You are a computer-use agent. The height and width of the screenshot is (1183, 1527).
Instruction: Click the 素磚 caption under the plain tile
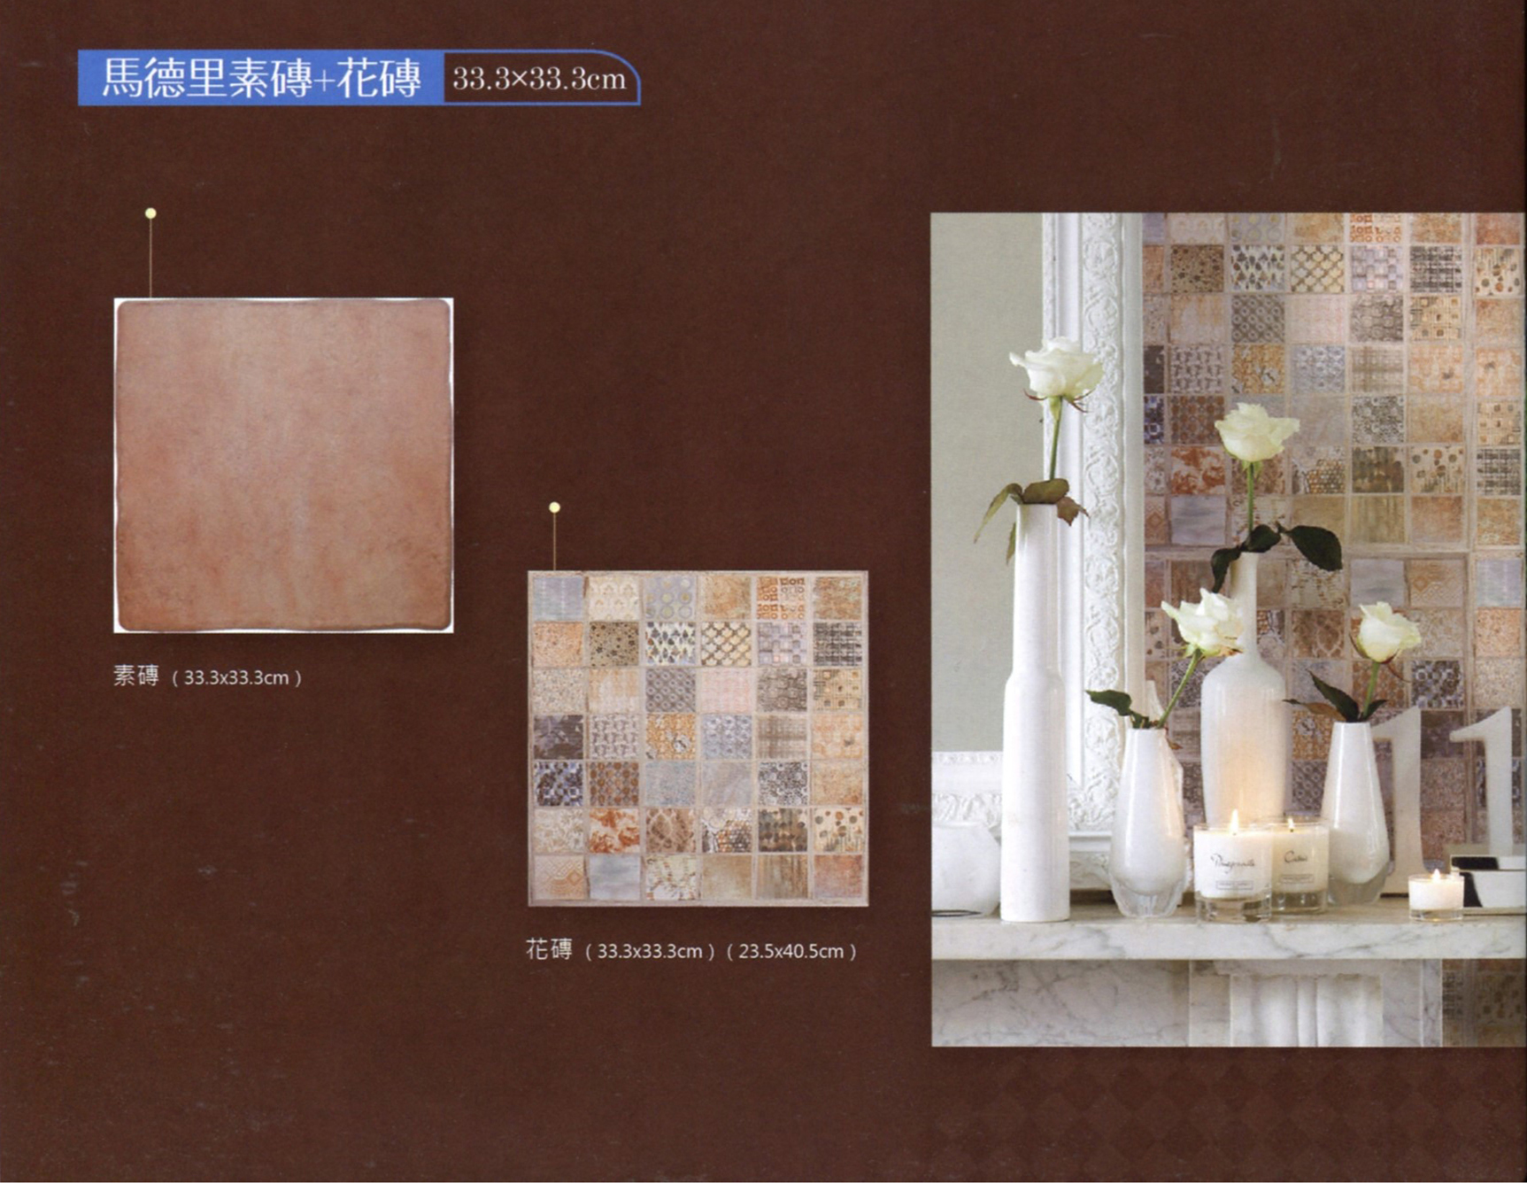point(135,677)
